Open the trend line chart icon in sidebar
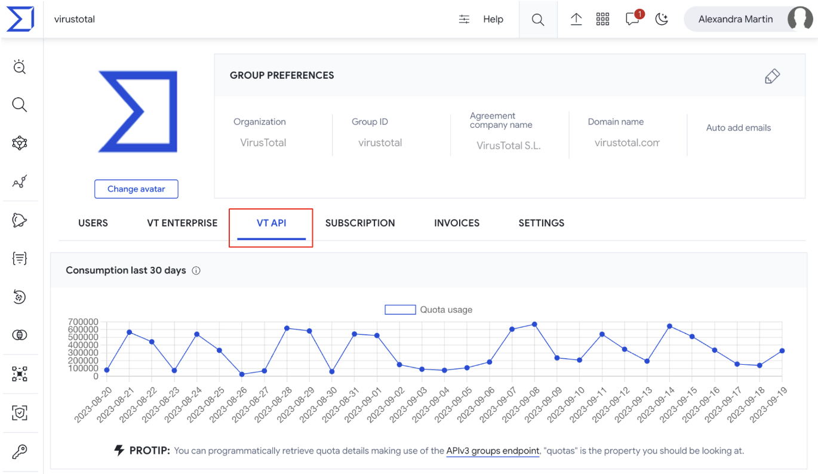818x474 pixels. coord(20,181)
